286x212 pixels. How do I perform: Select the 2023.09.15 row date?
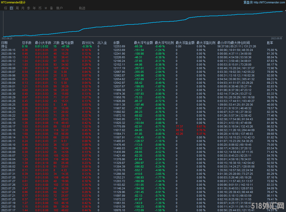[x=8, y=50]
